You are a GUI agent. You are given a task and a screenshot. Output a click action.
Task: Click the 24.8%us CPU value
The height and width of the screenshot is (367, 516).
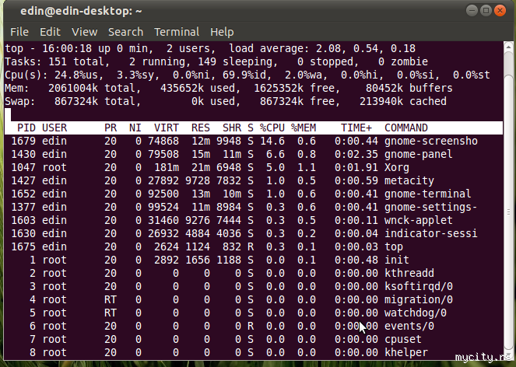[x=76, y=75]
